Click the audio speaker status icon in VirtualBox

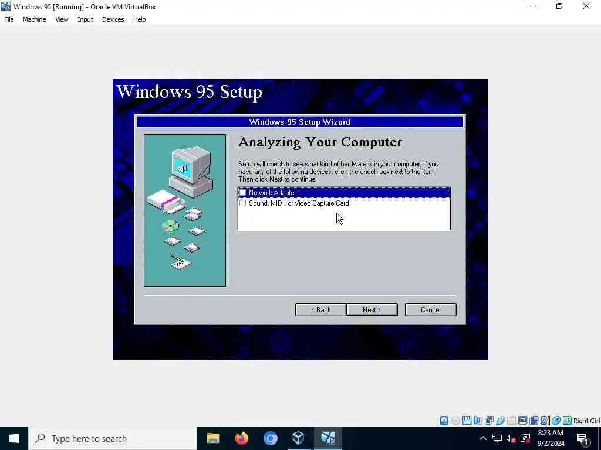(478, 421)
